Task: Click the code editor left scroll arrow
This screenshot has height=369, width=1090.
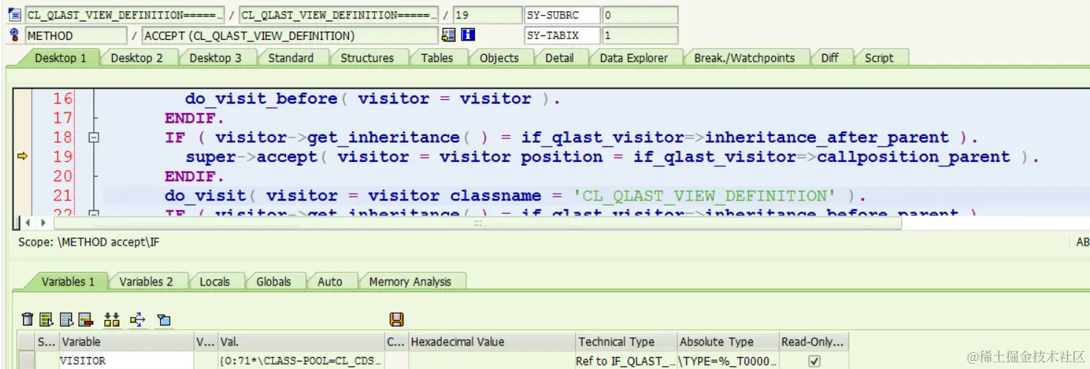Action: coord(28,222)
